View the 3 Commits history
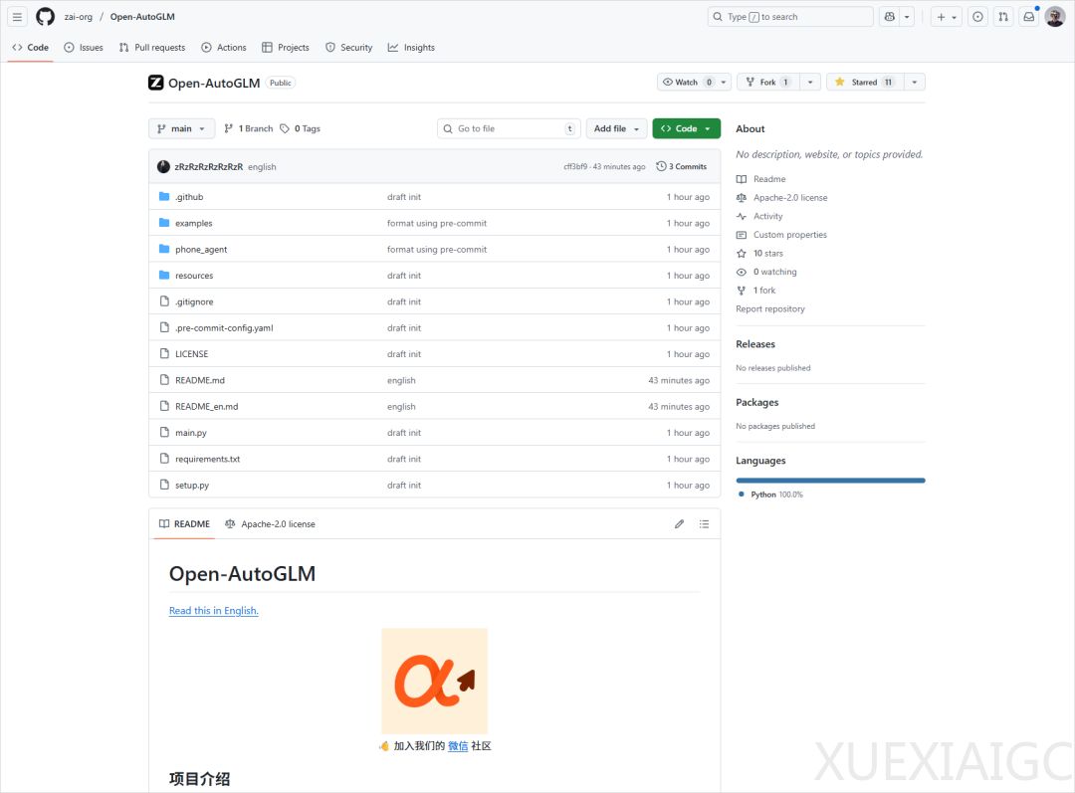Screen dimensions: 1075x793 tap(682, 167)
